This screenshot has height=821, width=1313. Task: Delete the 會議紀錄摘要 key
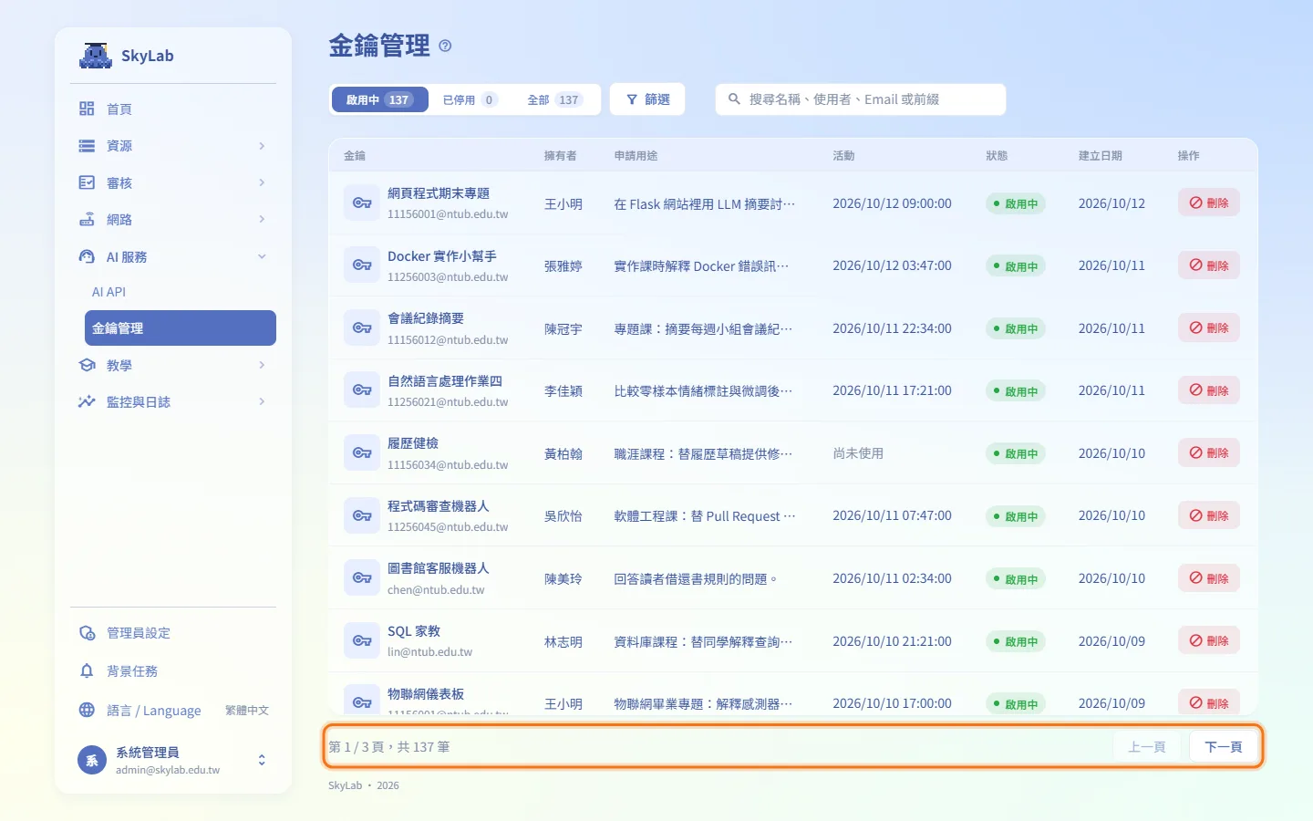[x=1209, y=328]
